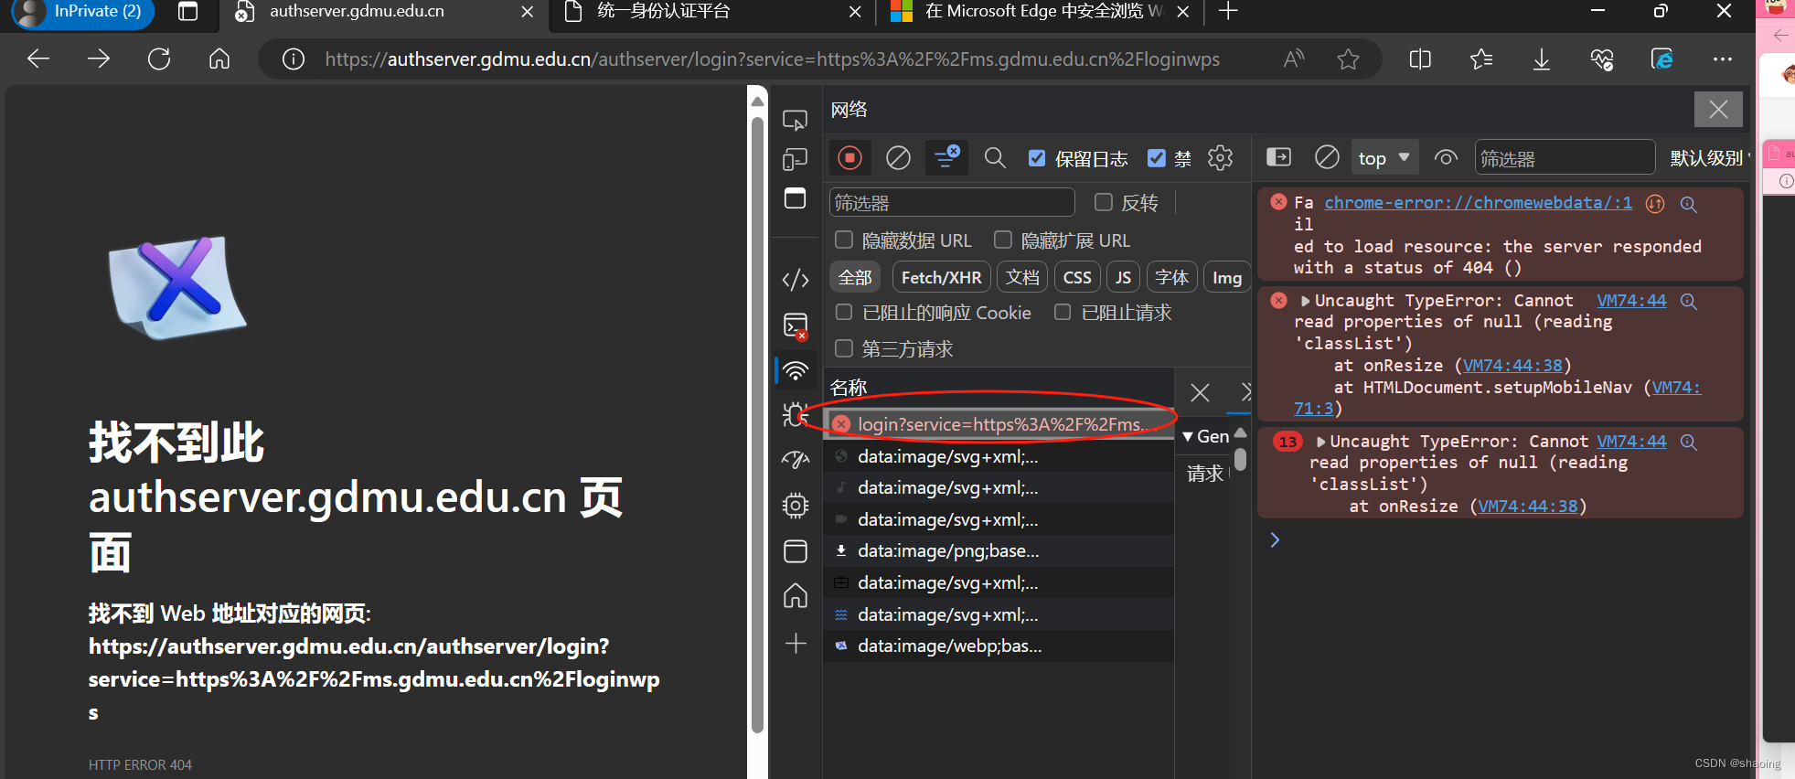This screenshot has width=1795, height=779.
Task: Open Application panel icon
Action: [x=796, y=550]
